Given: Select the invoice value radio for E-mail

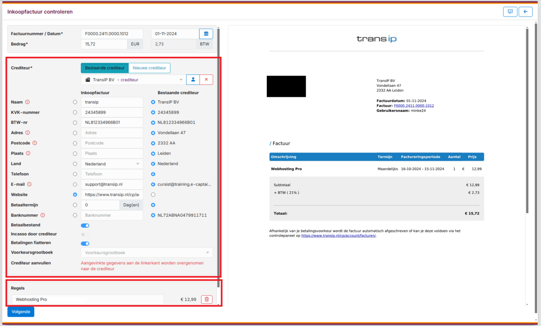Looking at the screenshot, I should tap(75, 184).
